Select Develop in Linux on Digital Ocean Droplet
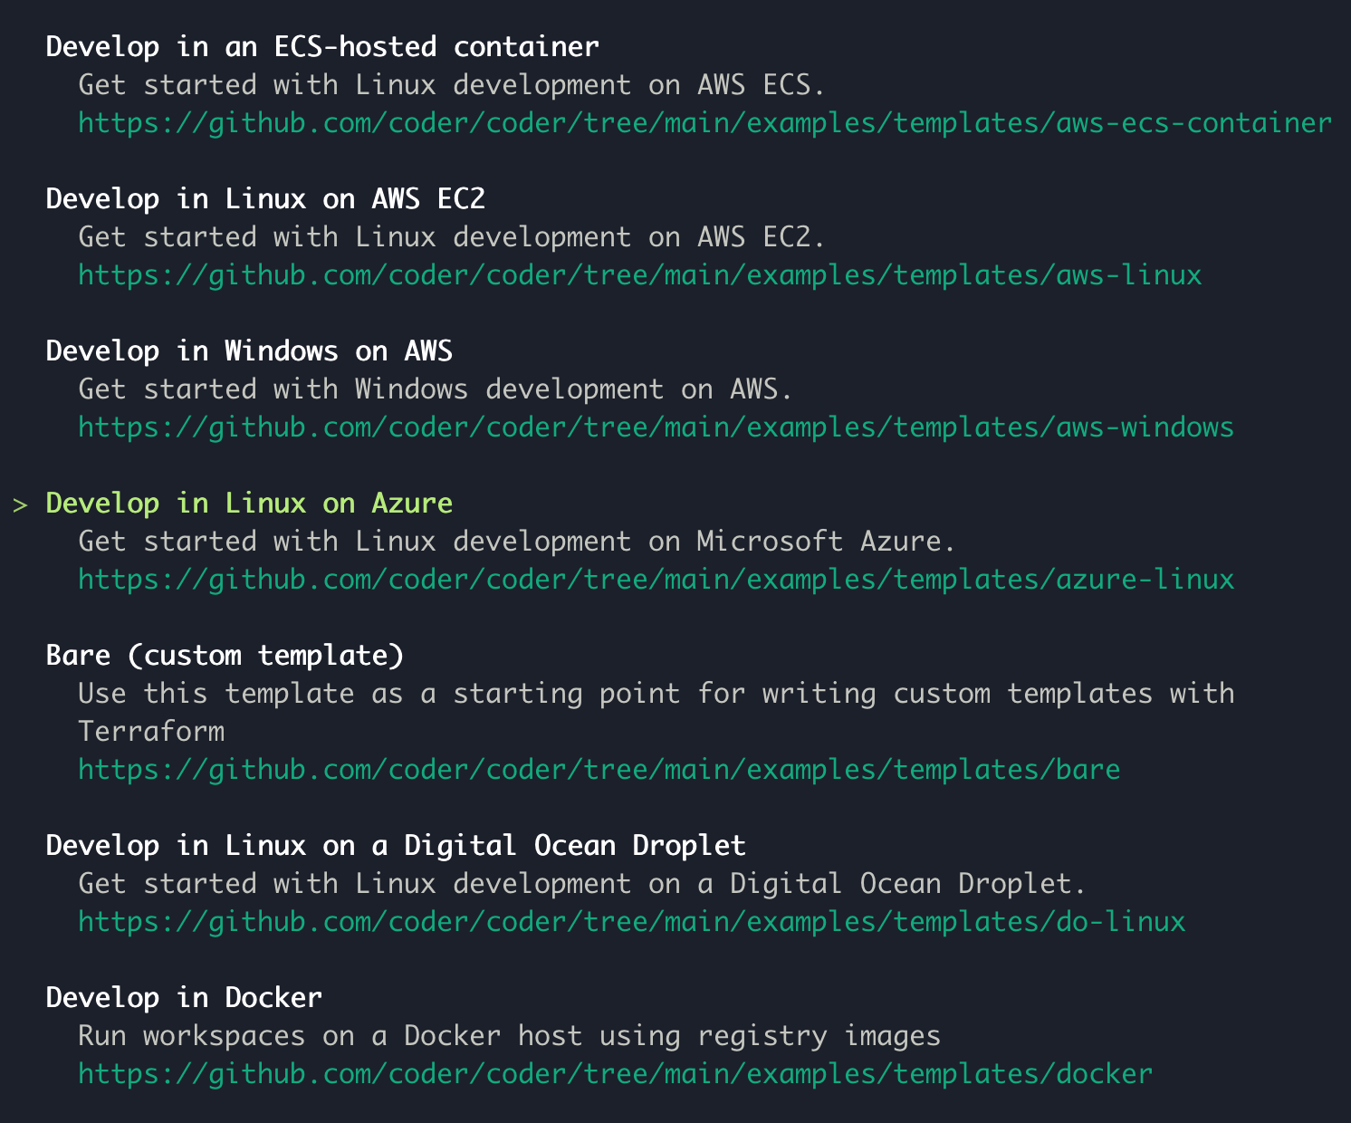 [396, 845]
